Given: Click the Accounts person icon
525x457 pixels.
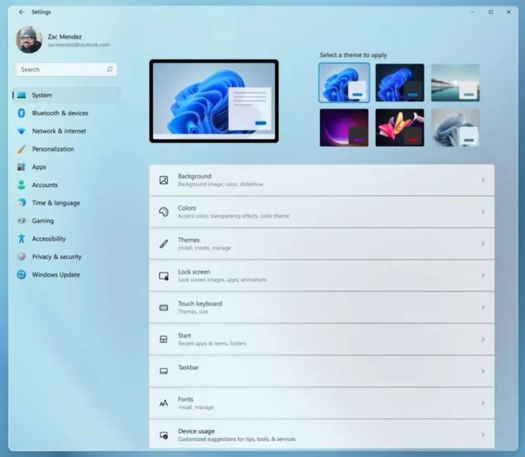Looking at the screenshot, I should coord(22,185).
